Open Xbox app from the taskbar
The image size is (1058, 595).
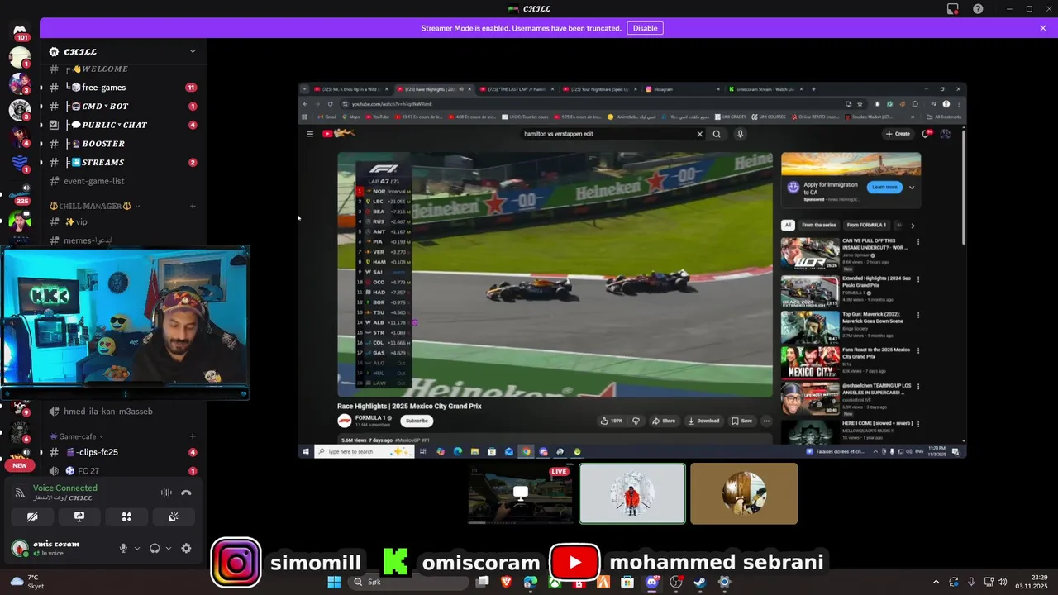click(555, 582)
